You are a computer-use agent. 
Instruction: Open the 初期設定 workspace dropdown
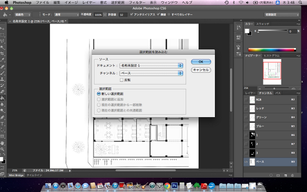click(x=282, y=15)
